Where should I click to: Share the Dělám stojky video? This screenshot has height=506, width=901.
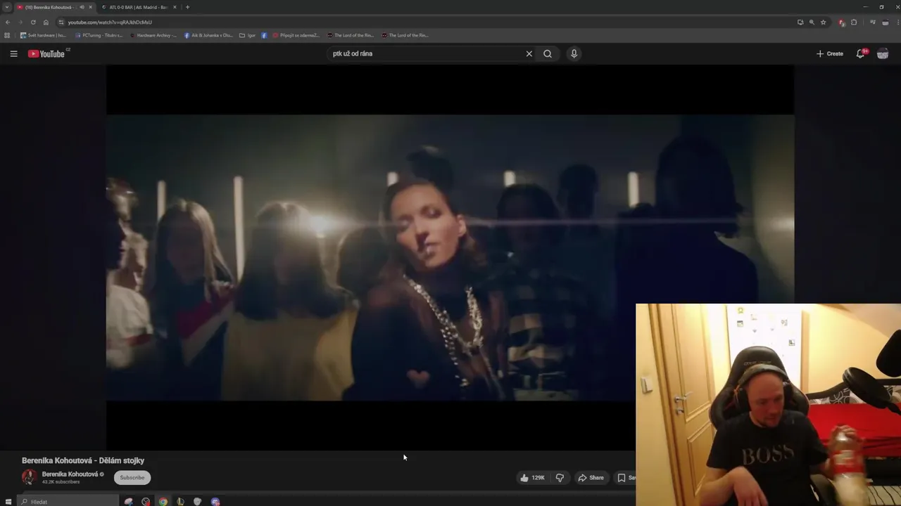(591, 478)
